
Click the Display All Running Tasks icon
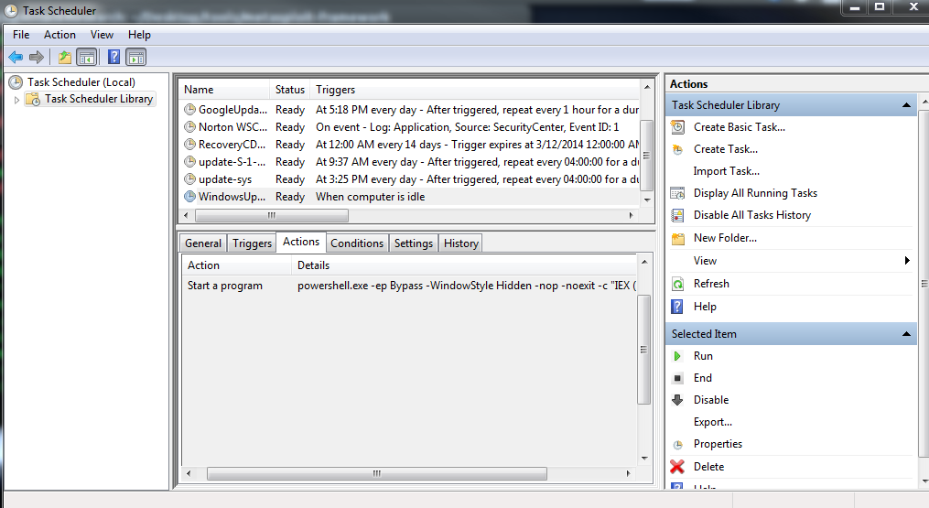pos(677,193)
